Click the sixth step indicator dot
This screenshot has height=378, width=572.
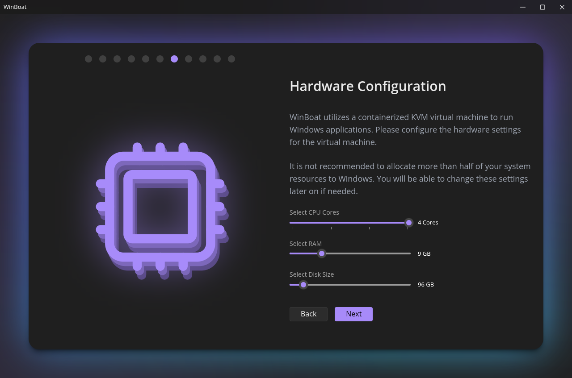tap(160, 59)
